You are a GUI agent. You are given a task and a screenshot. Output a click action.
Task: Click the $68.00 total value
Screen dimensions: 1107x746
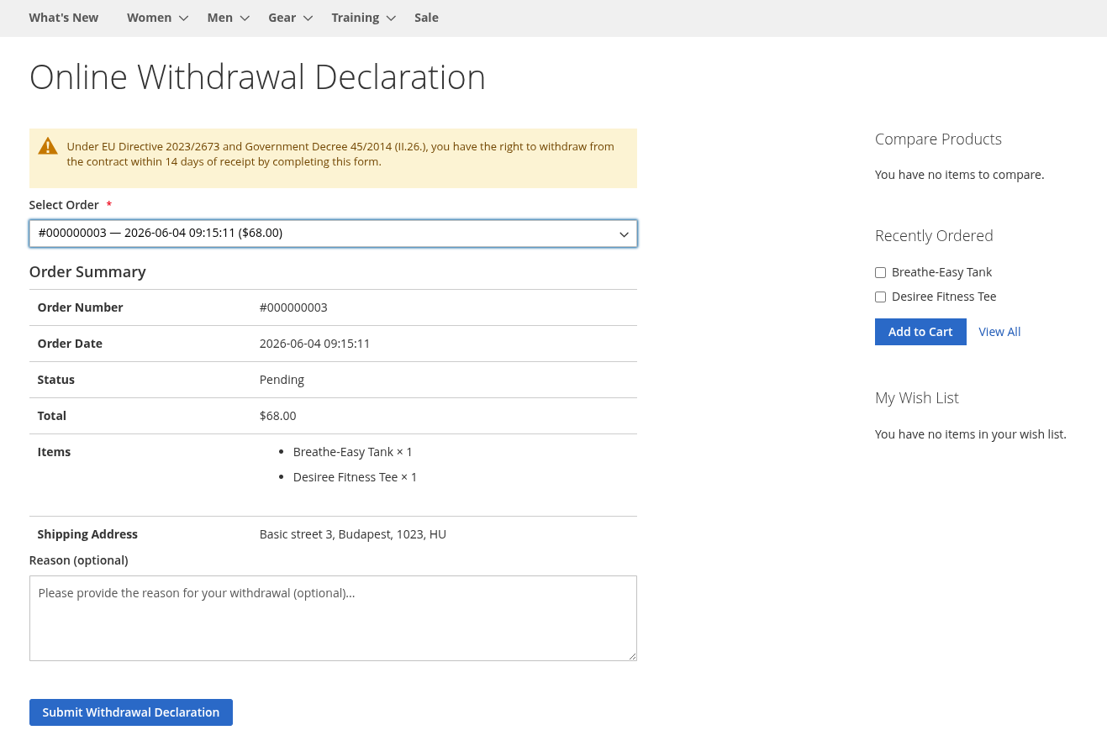coord(277,416)
